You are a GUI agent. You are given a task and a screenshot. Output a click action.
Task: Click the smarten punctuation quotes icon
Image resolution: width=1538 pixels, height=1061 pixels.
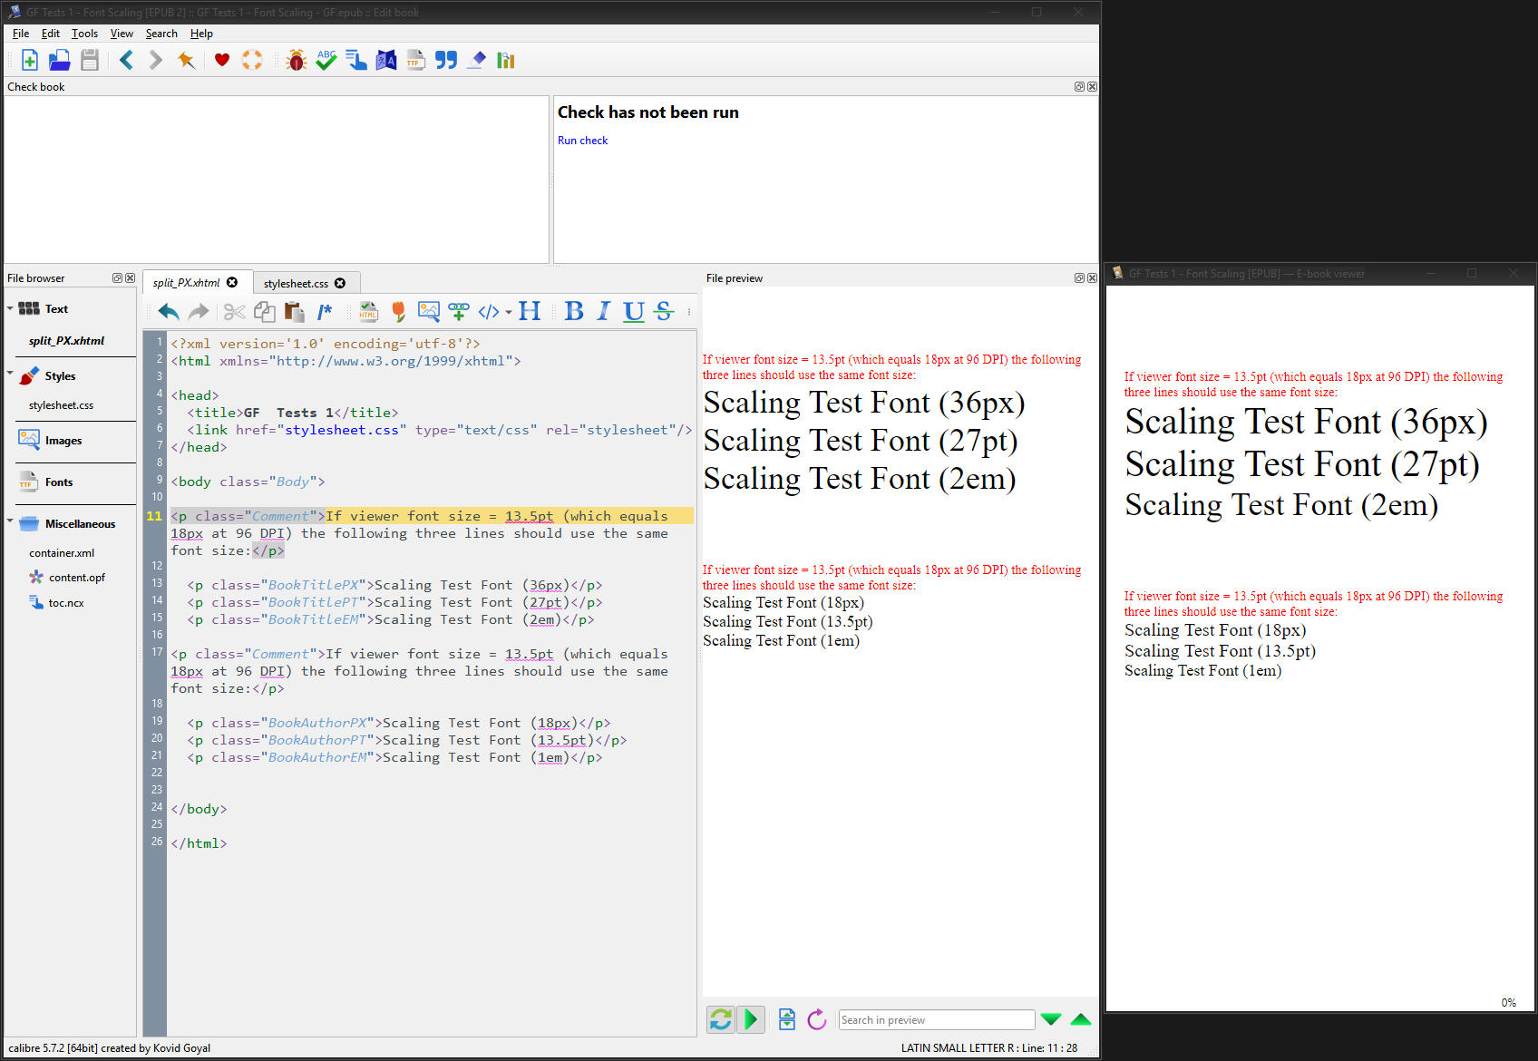445,61
